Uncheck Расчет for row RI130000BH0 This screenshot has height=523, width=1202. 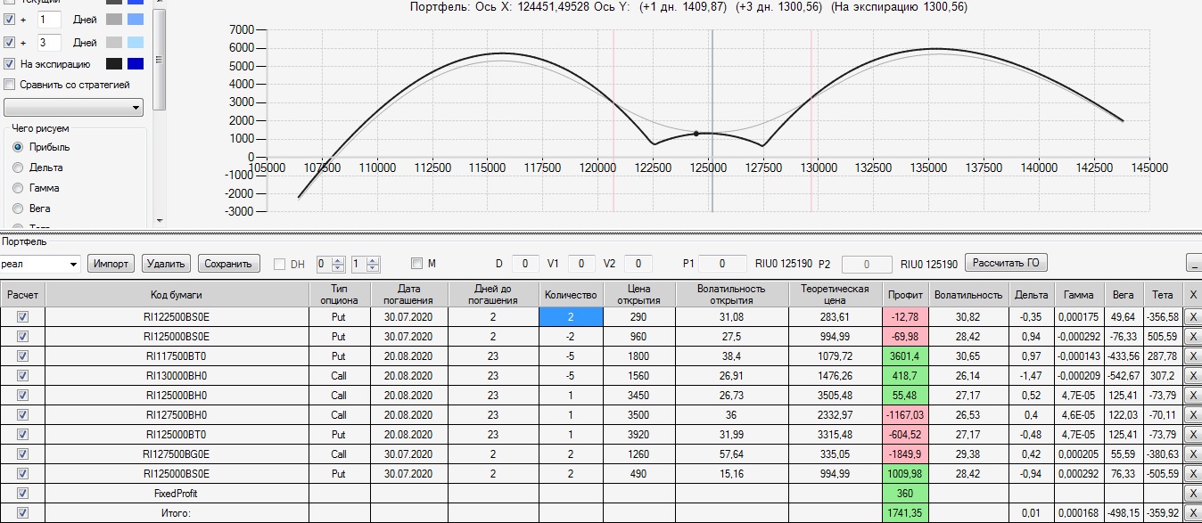pos(23,375)
